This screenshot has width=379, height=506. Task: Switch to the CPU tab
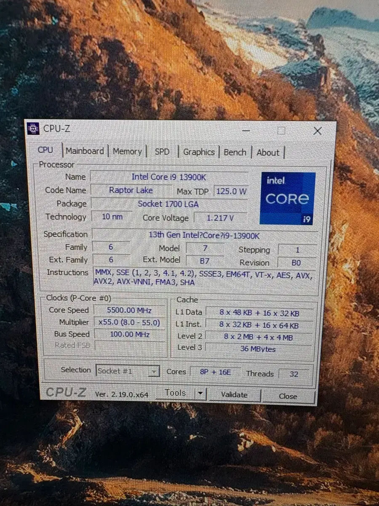[x=45, y=150]
